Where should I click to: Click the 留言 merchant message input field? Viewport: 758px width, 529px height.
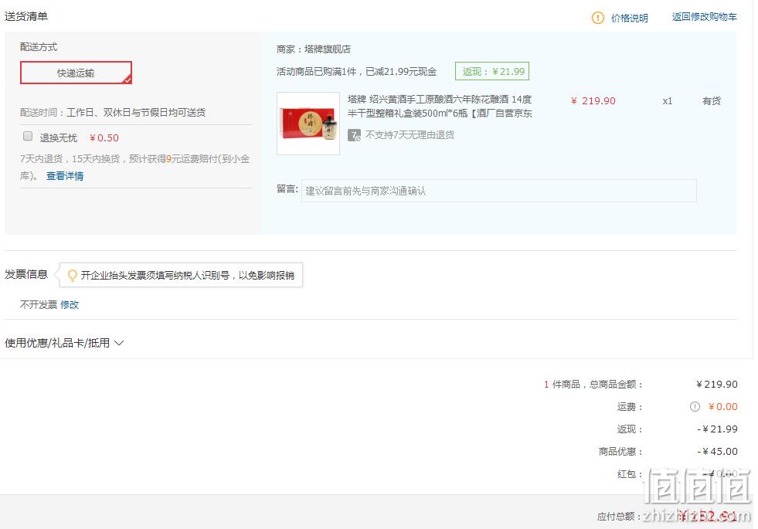499,191
